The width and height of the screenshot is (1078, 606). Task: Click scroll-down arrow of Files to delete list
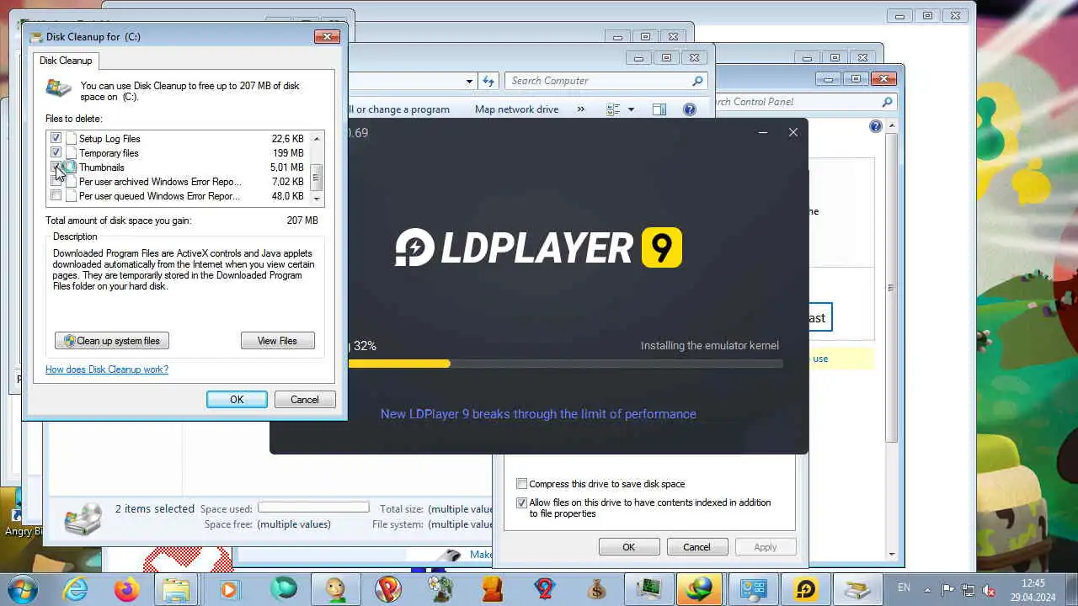point(317,199)
